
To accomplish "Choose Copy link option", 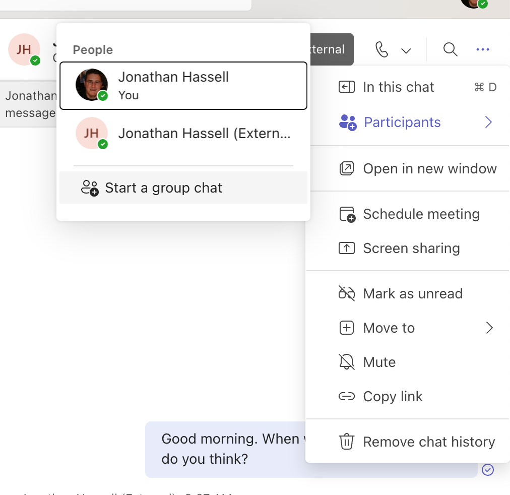I will click(x=409, y=397).
